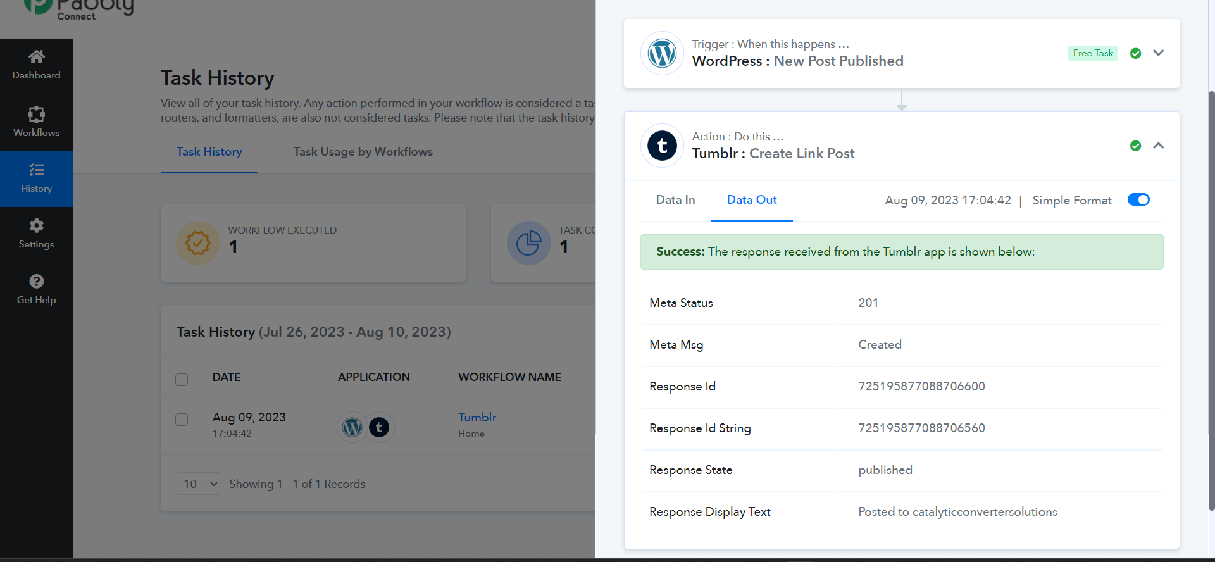The height and width of the screenshot is (562, 1215).
Task: Click the DATE column header
Action: (x=227, y=377)
